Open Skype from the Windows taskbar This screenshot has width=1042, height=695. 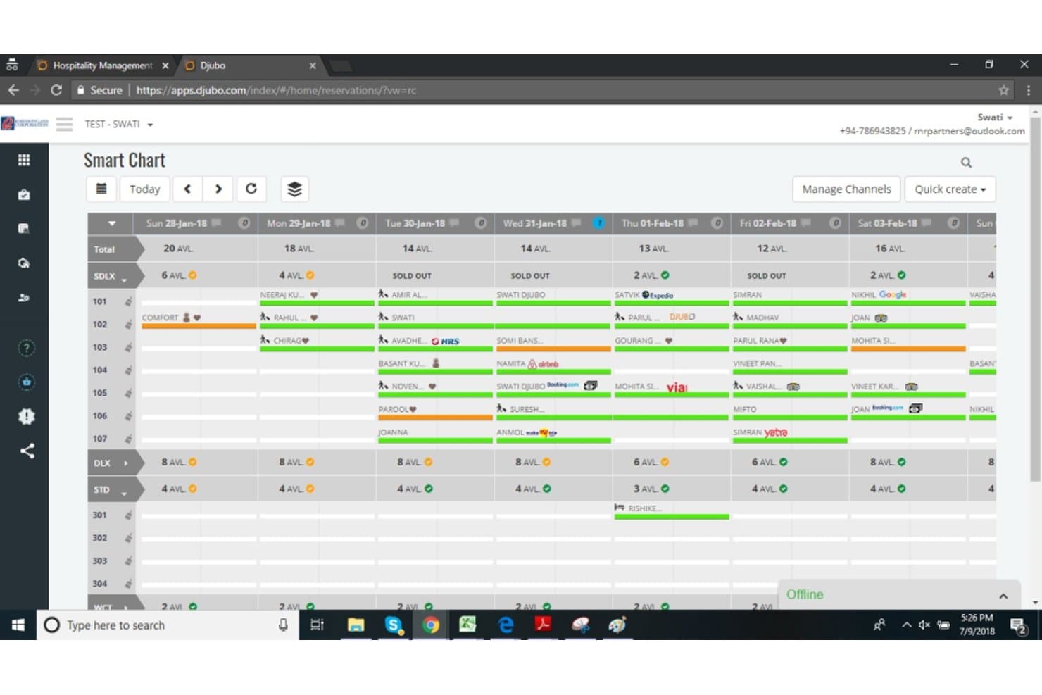click(394, 625)
